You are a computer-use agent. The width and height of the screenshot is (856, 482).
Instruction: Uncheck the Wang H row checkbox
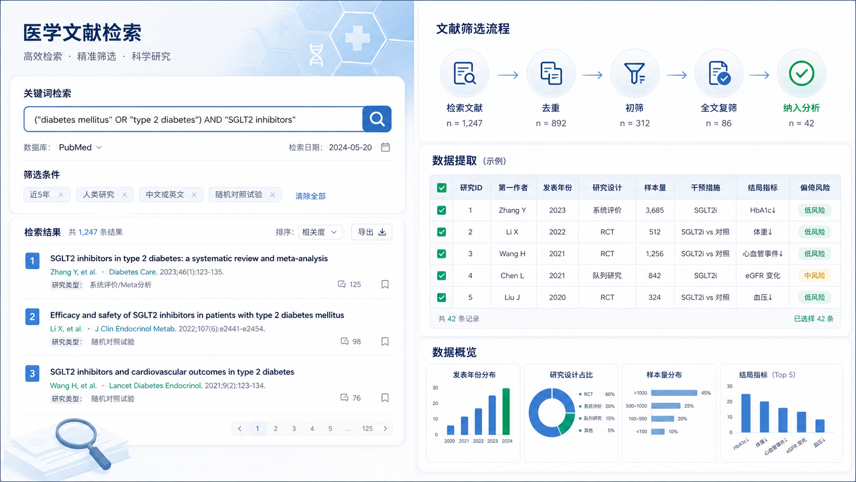pos(441,254)
